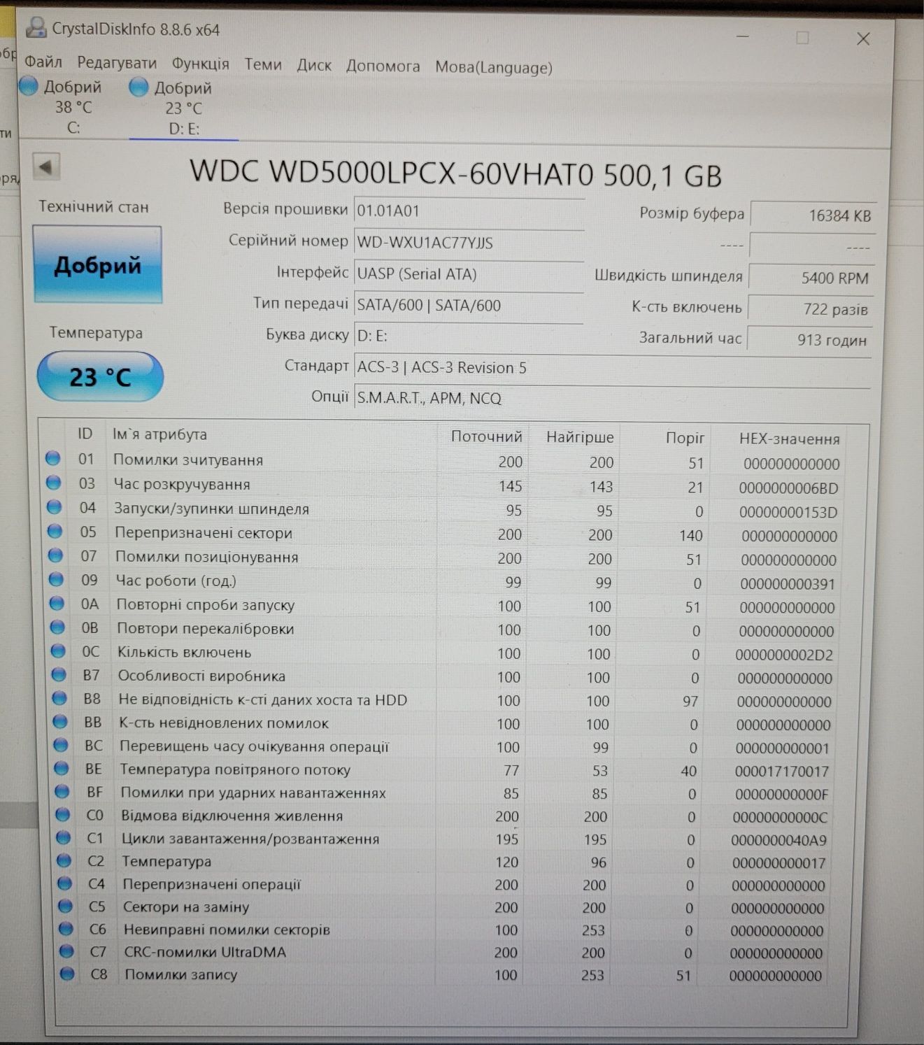Viewport: 924px width, 1045px height.
Task: Click the status icon for attribute BE
Action: click(x=62, y=768)
